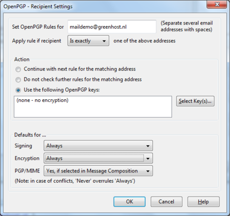Open Help for recipient settings
This screenshot has height=216, width=230.
pyautogui.click(x=203, y=202)
